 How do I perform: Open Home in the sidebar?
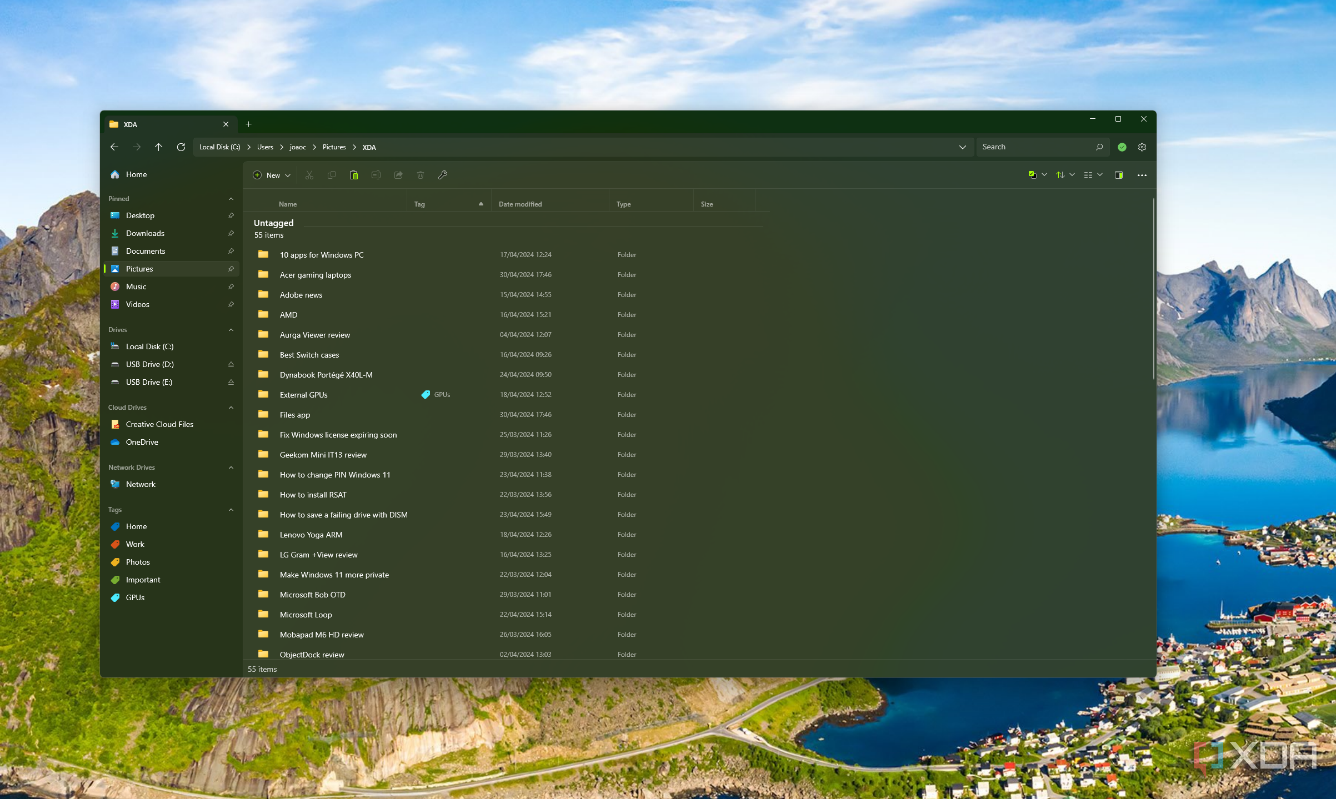(x=171, y=174)
